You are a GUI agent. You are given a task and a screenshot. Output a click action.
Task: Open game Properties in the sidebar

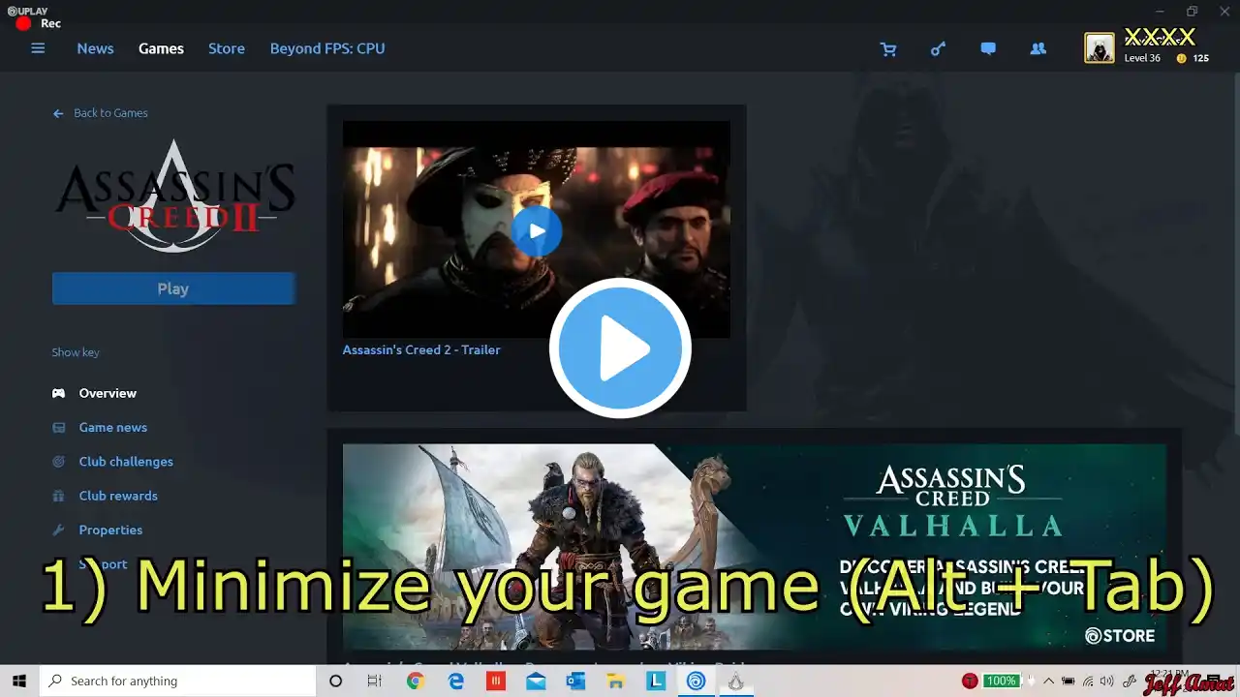coord(110,530)
